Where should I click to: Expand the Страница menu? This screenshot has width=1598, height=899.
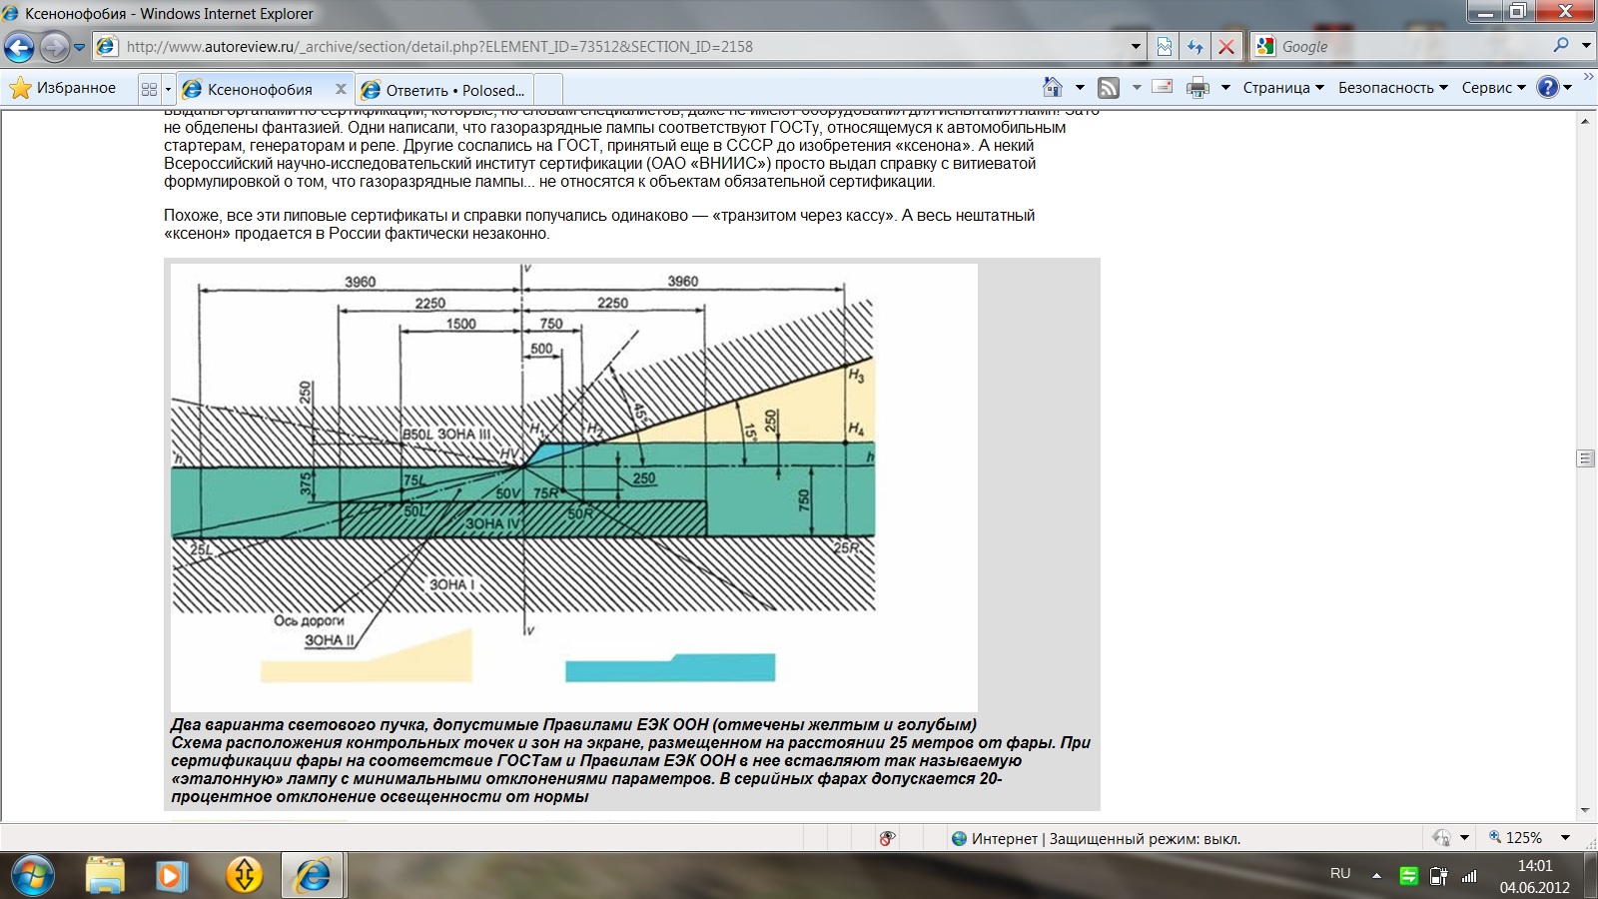(1282, 88)
